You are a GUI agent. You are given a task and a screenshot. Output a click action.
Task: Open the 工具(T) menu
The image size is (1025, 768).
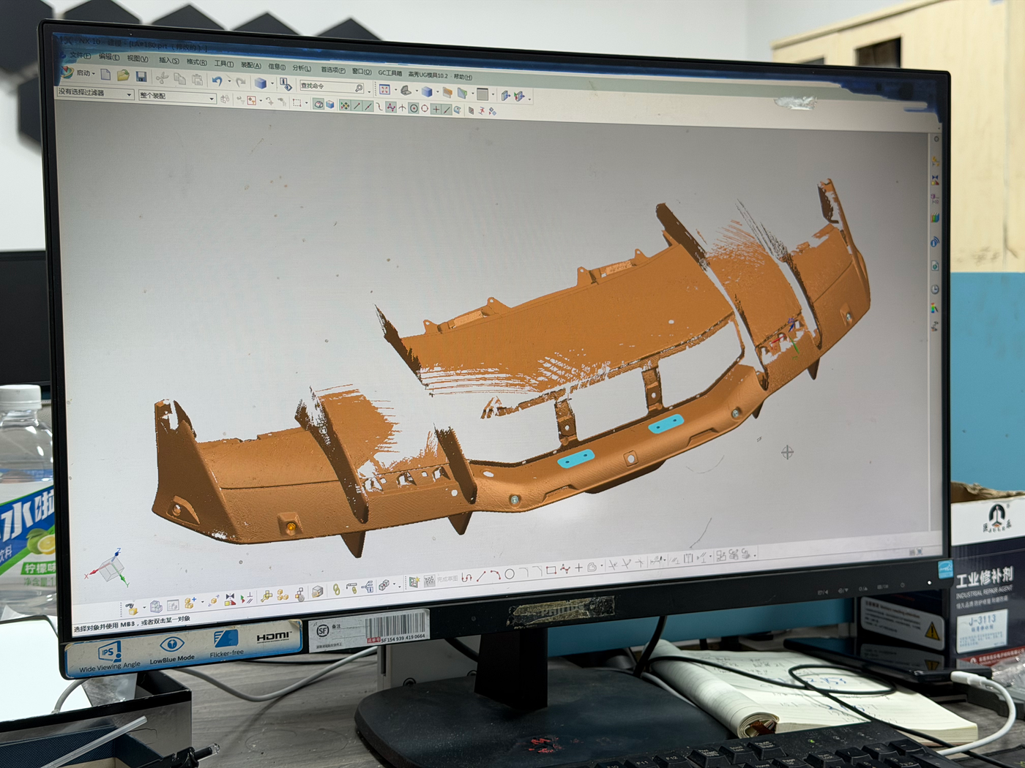(223, 64)
